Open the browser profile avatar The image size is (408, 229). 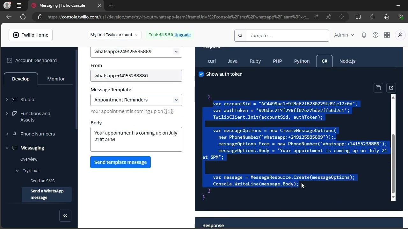(7, 5)
